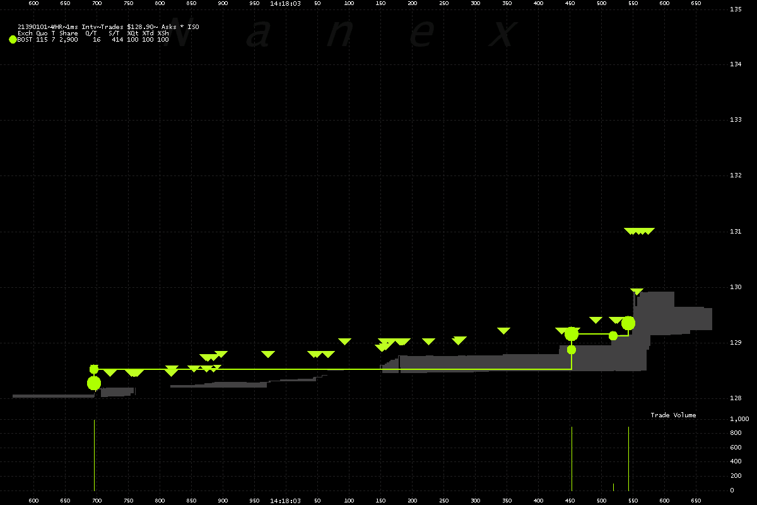This screenshot has width=757, height=505.
Task: Click the white volume bar reaching 1,000
Action: click(x=94, y=455)
